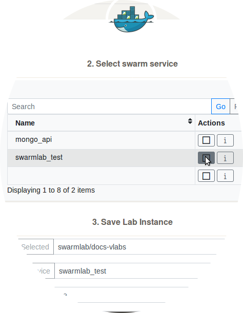
Task: Select the mongo_api row name
Action: [33, 139]
